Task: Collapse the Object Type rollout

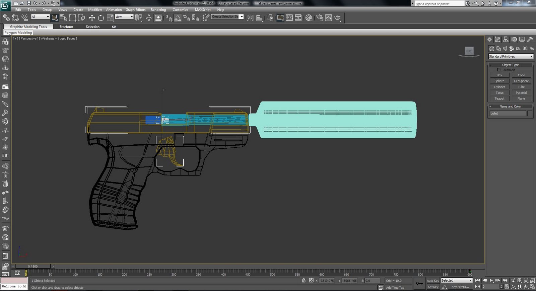Action: point(510,65)
